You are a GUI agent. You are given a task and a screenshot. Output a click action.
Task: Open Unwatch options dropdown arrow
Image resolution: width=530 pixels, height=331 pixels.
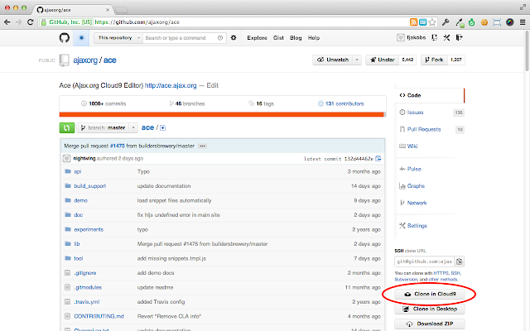pos(357,60)
